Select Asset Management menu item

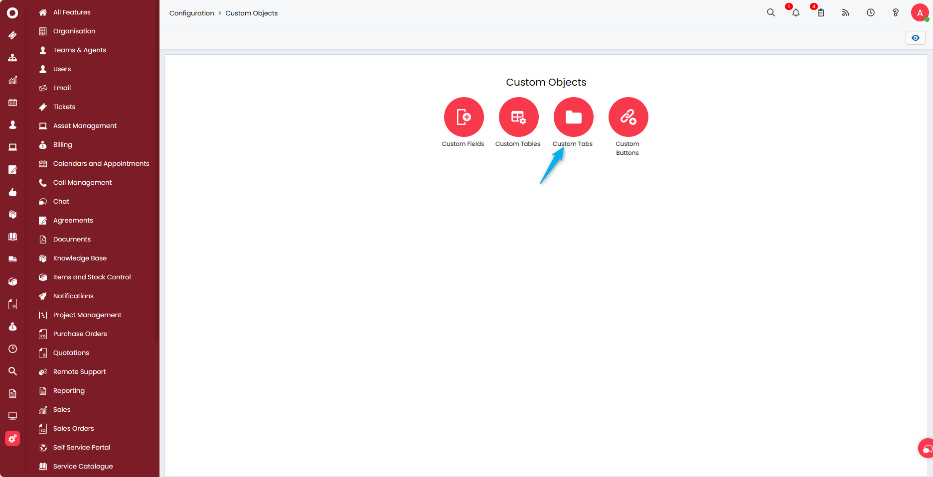85,125
